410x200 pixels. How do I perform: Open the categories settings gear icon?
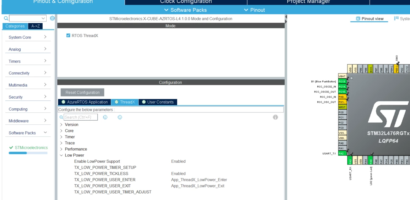tap(52, 19)
